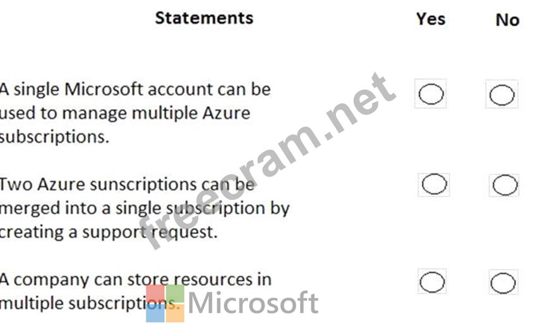The width and height of the screenshot is (535, 326).
Task: Click the No column header
Action: click(x=507, y=20)
